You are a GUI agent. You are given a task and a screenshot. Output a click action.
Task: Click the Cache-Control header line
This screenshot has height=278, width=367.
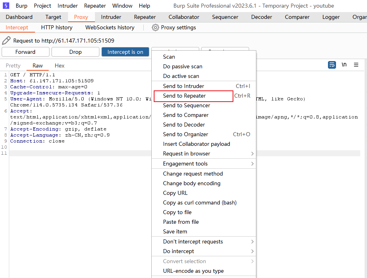(49, 87)
